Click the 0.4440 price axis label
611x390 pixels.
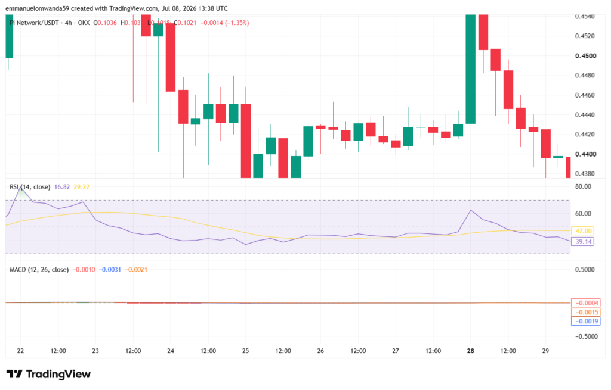tap(585, 115)
